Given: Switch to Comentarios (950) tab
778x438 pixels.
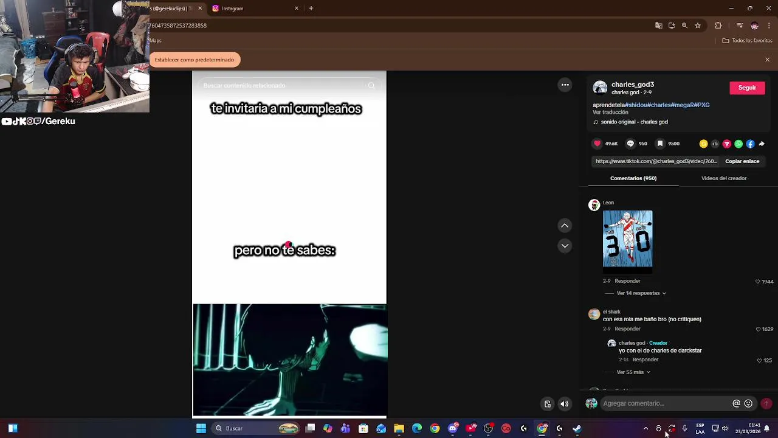Looking at the screenshot, I should click(x=633, y=178).
